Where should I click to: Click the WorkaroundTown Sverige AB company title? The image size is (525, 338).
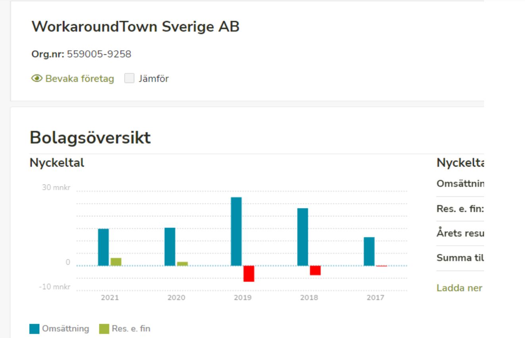click(x=135, y=27)
